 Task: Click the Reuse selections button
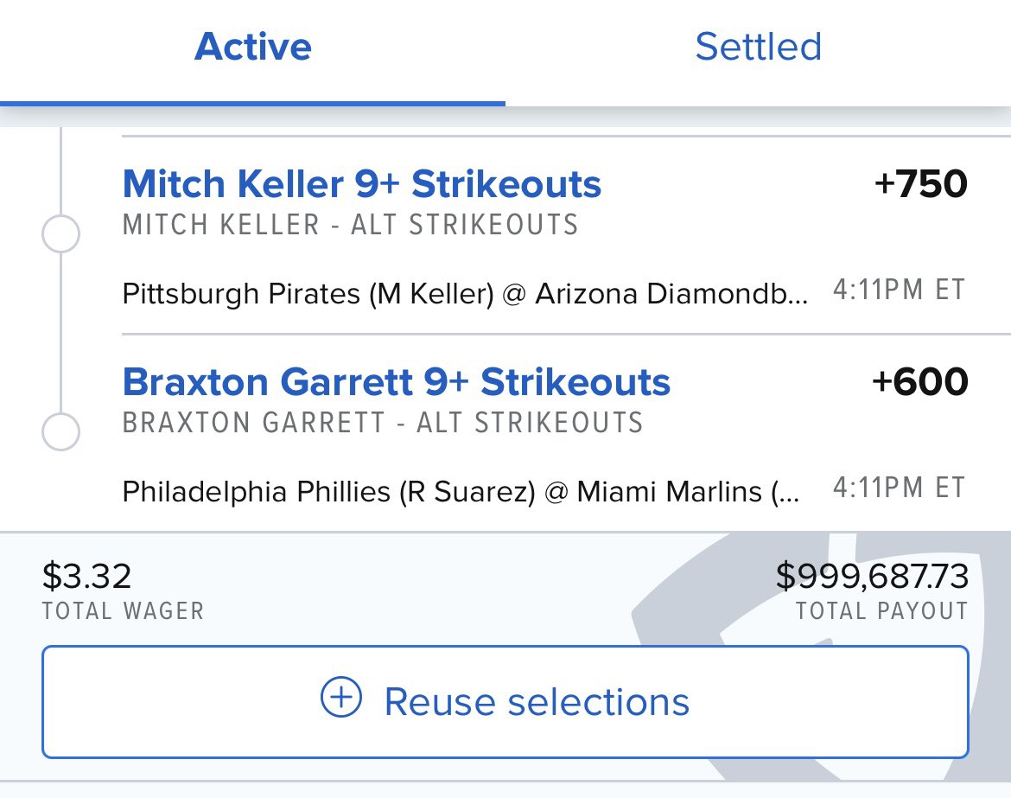click(505, 702)
